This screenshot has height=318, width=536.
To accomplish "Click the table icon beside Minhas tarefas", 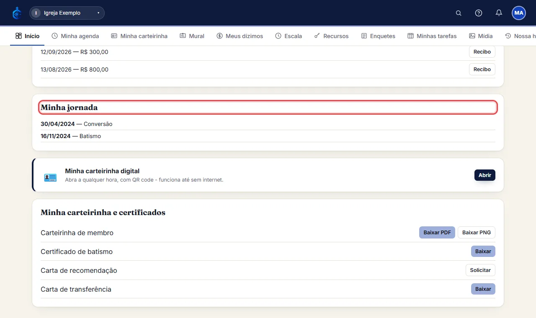I will 410,36.
